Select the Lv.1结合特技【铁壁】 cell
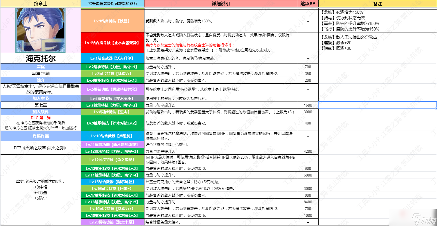437x226 pixels. point(113,21)
